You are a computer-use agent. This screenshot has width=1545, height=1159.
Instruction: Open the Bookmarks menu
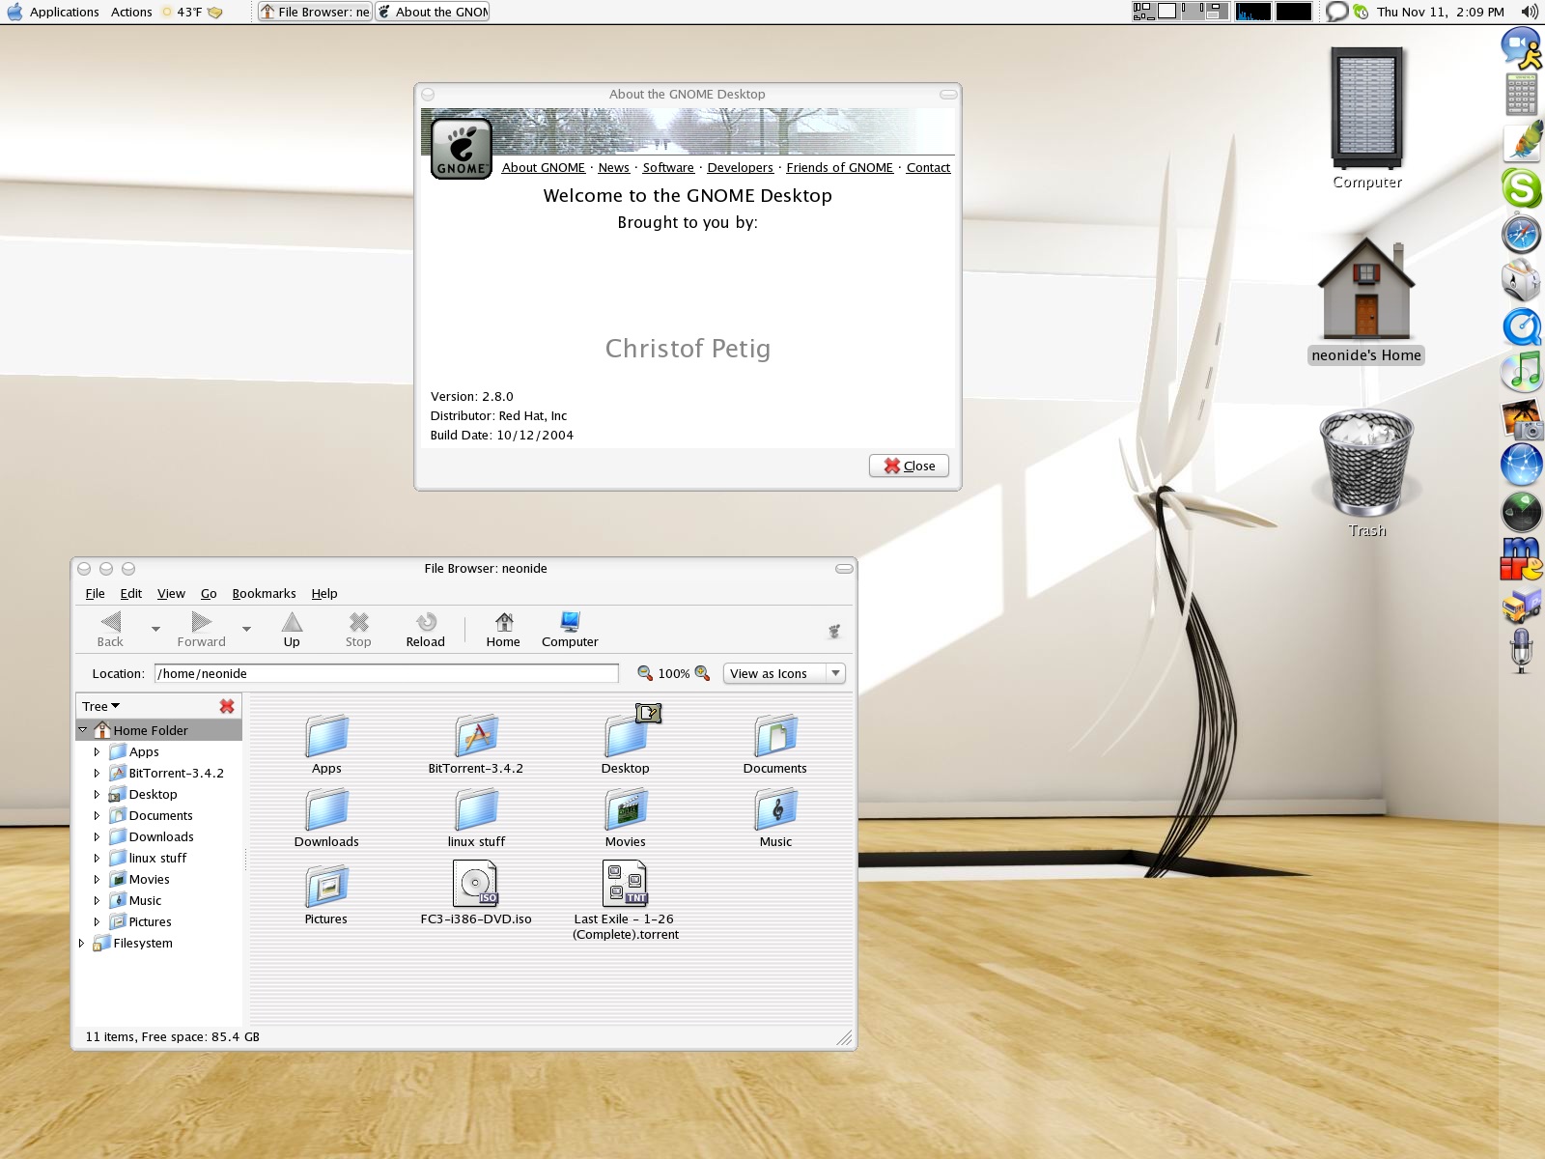[x=264, y=593]
